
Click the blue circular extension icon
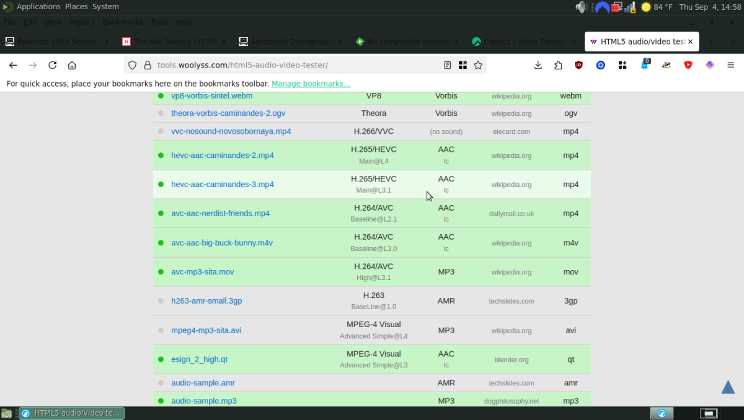click(600, 64)
